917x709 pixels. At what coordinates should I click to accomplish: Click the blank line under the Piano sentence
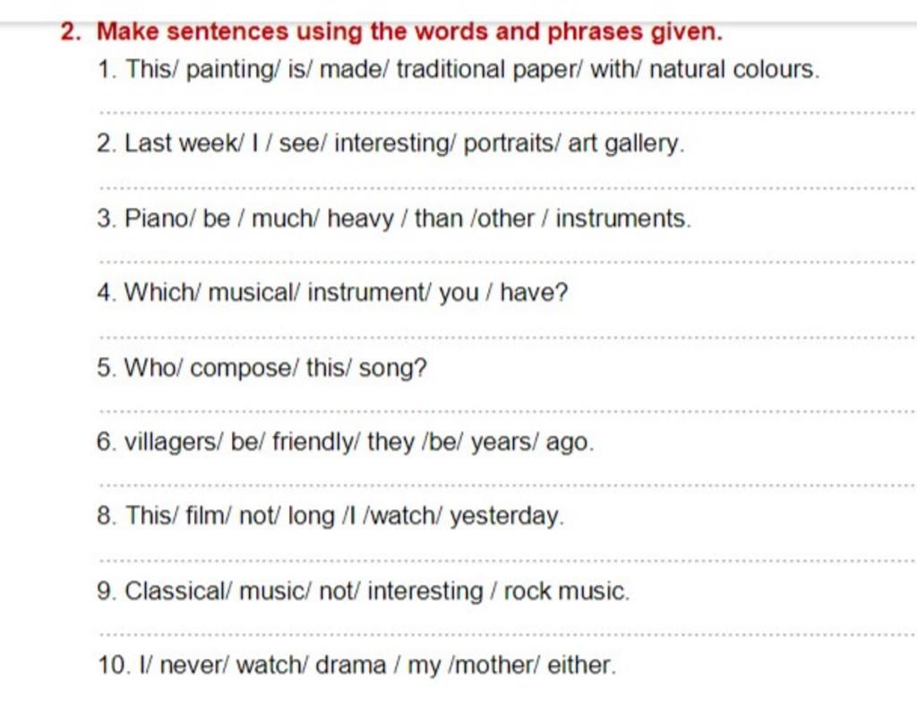(508, 262)
